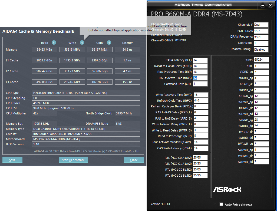Select the tRDWR_dg value field

[262, 102]
